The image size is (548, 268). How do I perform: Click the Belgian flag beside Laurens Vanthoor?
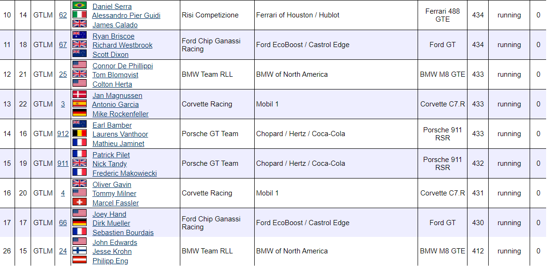tap(80, 133)
